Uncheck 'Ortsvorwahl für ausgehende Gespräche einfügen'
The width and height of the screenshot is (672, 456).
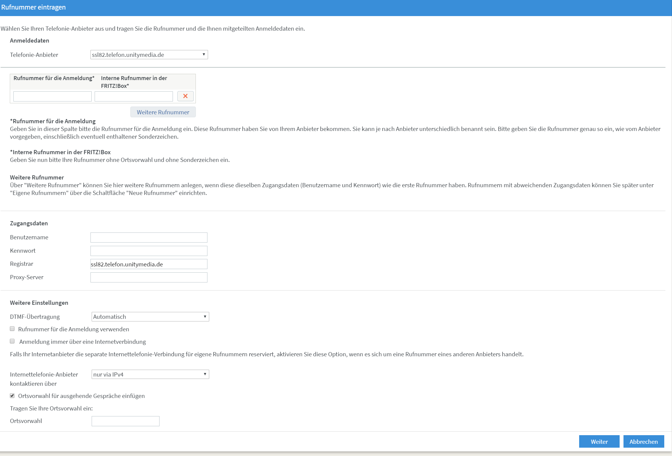(x=12, y=396)
